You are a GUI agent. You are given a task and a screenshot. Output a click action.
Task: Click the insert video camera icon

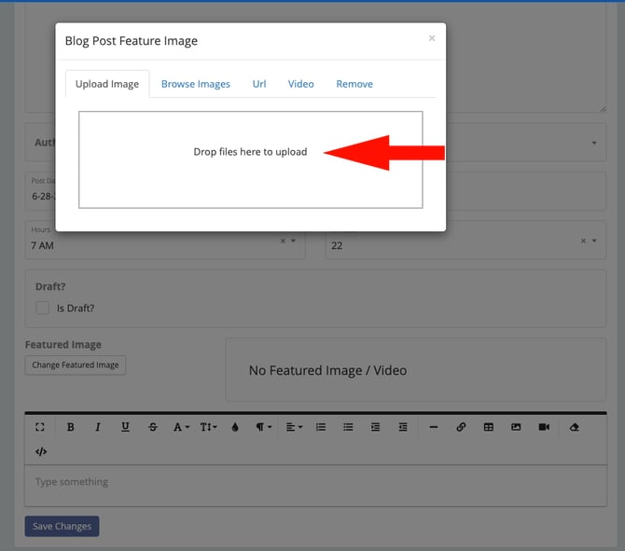[x=544, y=427]
